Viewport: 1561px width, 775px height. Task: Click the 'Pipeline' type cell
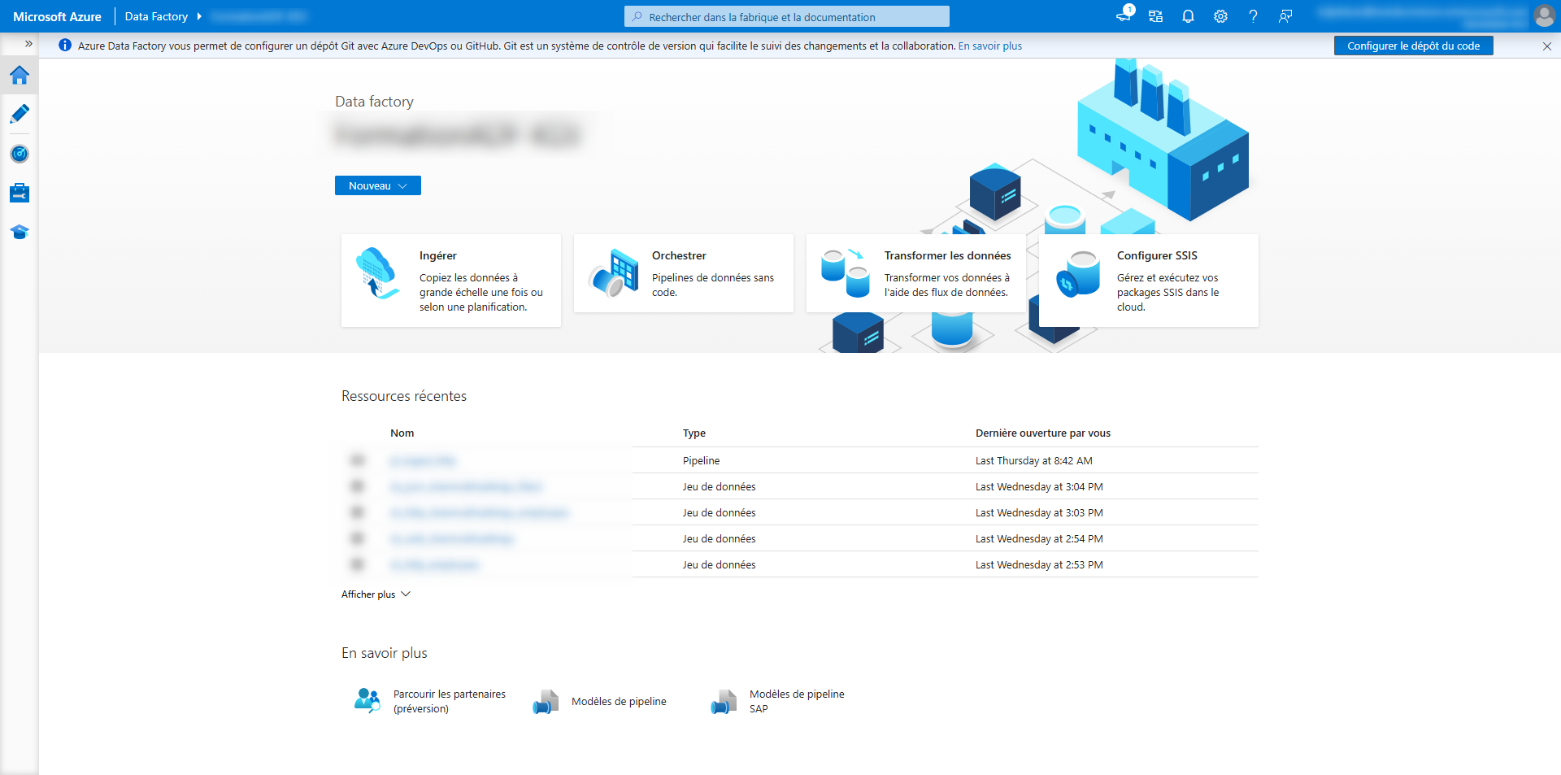click(701, 460)
